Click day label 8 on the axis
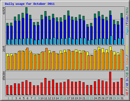The image size is (130, 101). click(35, 98)
